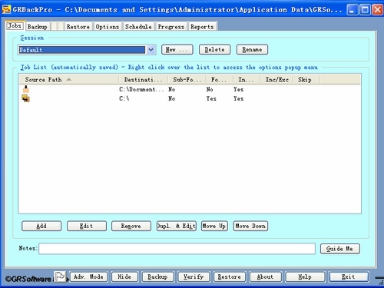Open the Session dropdown arrow
Image resolution: width=384 pixels, height=288 pixels.
[151, 50]
